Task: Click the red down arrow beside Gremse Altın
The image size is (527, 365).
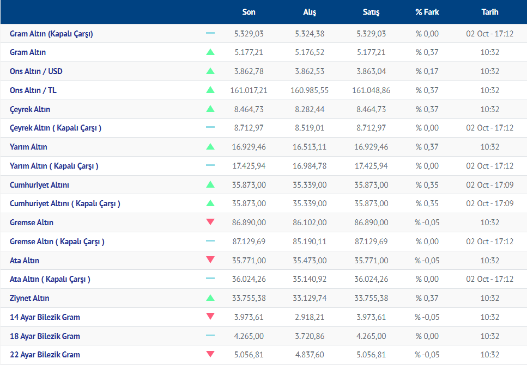Action: click(x=210, y=222)
